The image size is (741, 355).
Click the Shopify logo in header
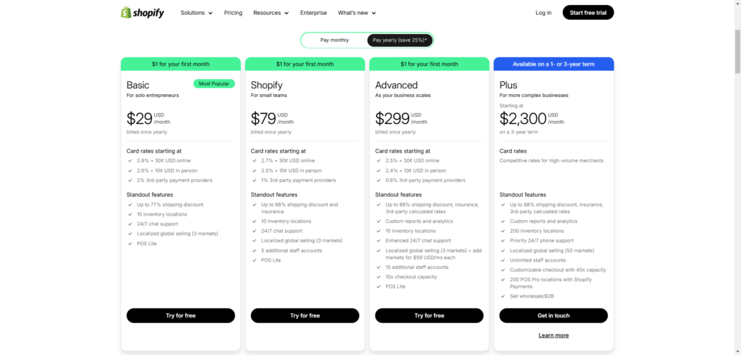(x=142, y=13)
